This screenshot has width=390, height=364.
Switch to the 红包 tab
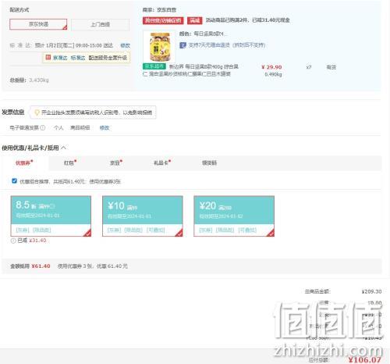70,163
